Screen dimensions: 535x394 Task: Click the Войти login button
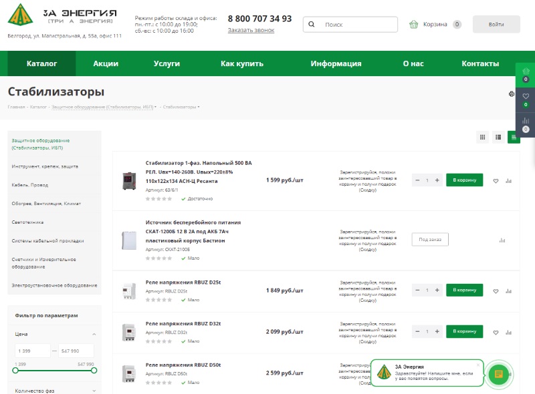tap(496, 24)
